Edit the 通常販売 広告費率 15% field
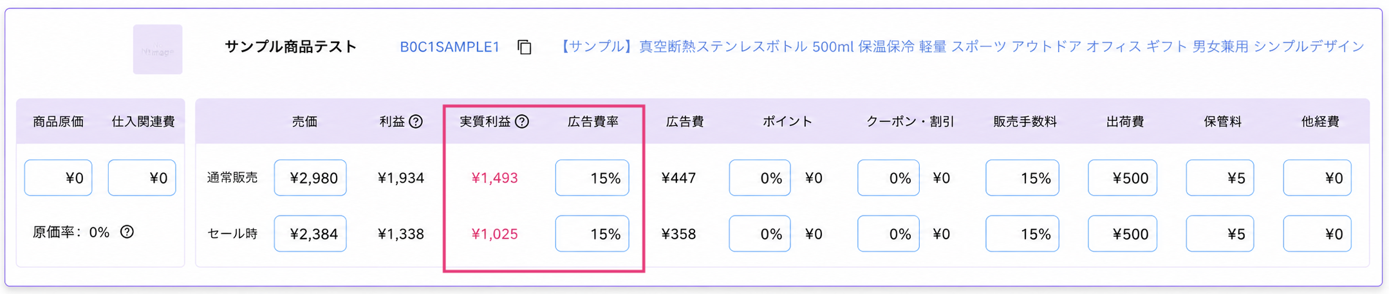 [592, 178]
